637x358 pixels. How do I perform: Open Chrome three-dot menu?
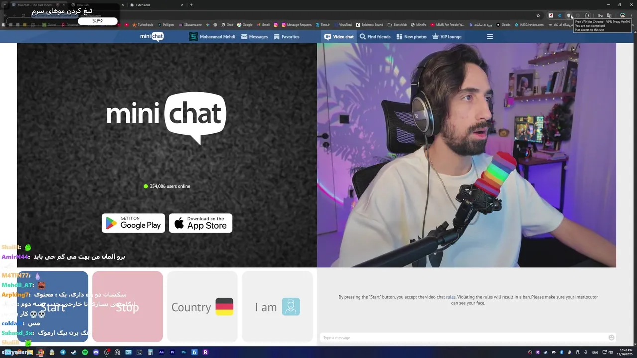(631, 16)
